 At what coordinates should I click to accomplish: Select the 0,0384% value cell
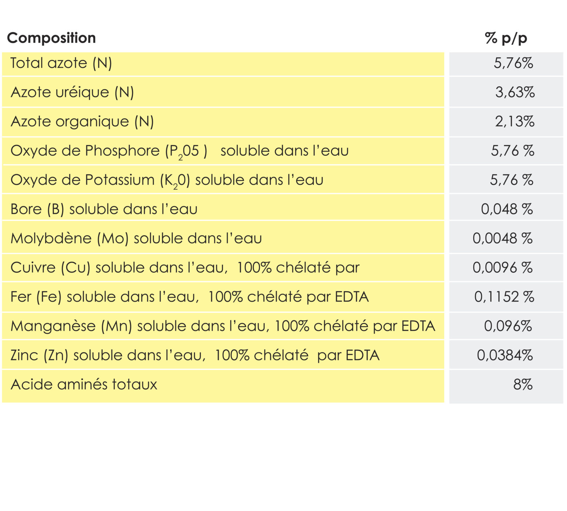pyautogui.click(x=505, y=355)
